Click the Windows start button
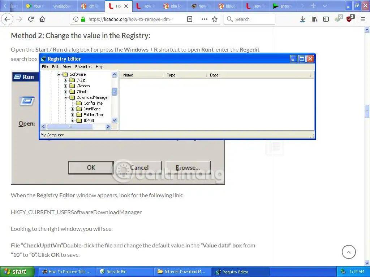Image resolution: width=370 pixels, height=277 pixels. coord(17,272)
